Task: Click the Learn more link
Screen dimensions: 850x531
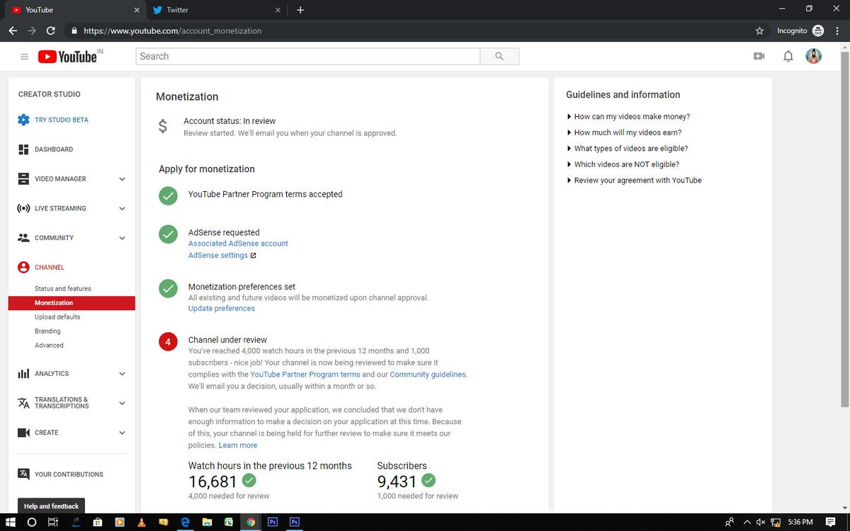Action: (x=238, y=445)
